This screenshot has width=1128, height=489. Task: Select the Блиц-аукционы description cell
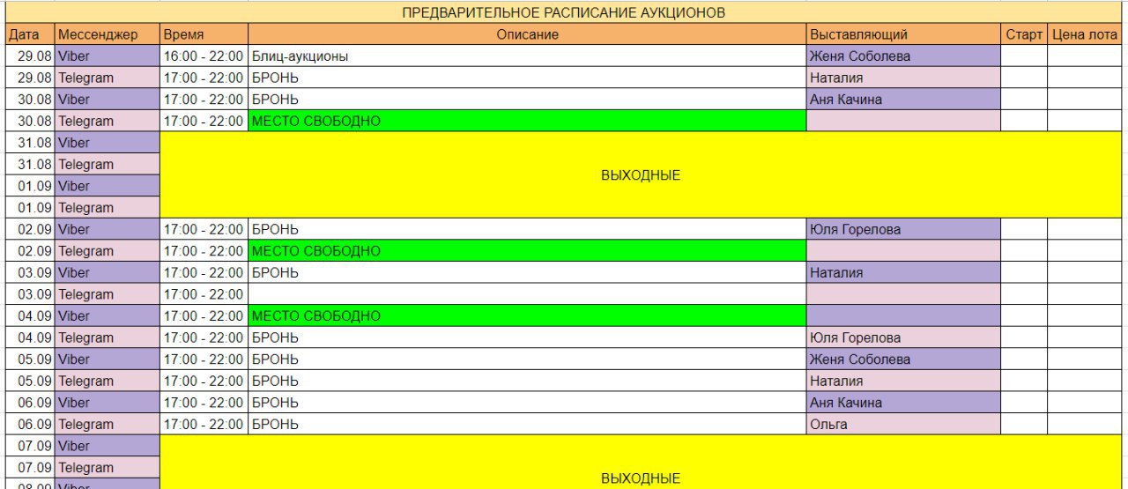[x=527, y=56]
